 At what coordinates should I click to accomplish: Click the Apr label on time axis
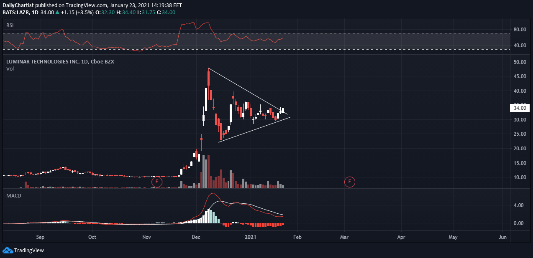tap(401, 237)
